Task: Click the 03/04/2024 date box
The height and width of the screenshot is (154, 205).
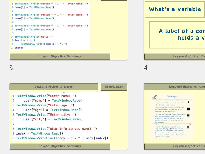Action: click(114, 87)
